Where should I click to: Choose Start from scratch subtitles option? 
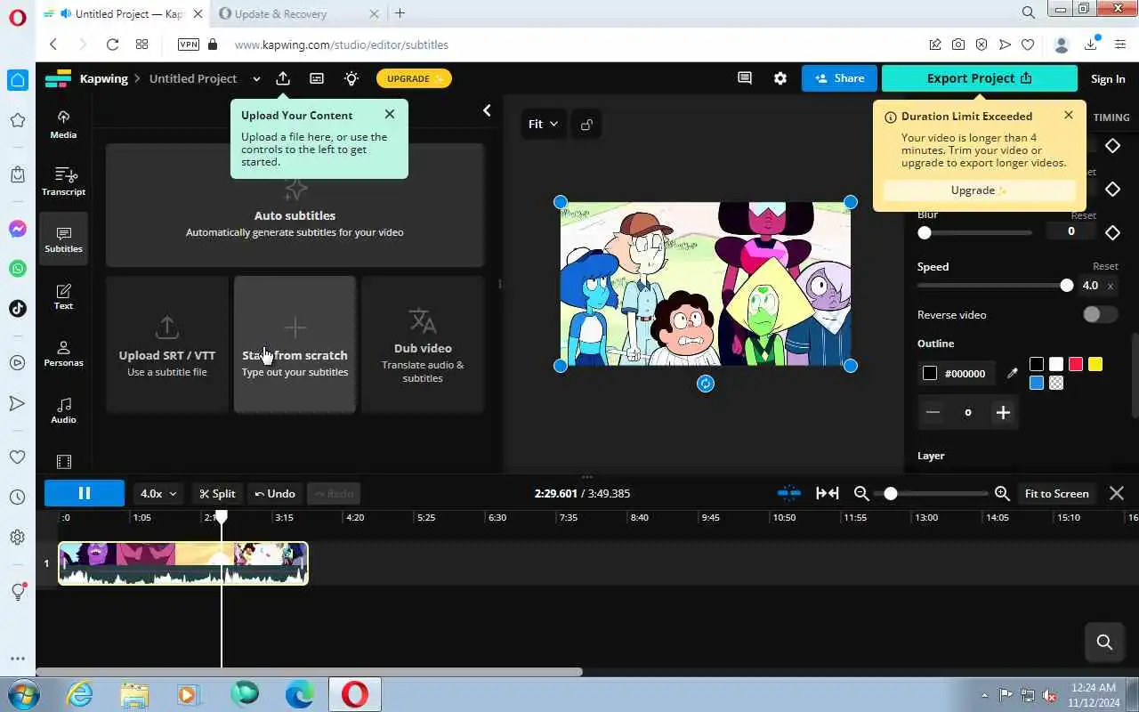pos(295,344)
